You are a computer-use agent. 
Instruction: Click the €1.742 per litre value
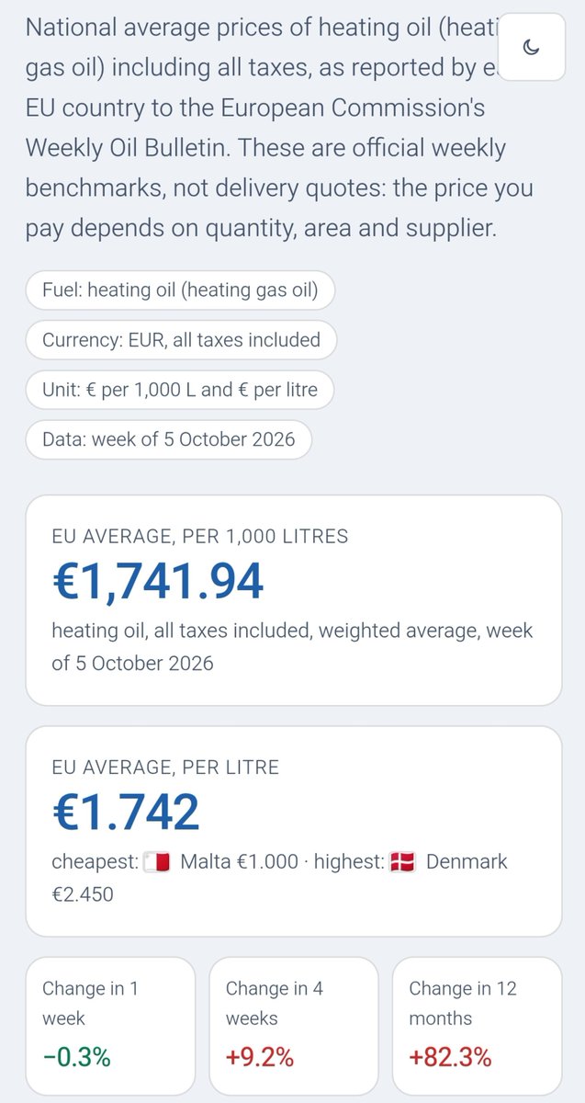(126, 812)
